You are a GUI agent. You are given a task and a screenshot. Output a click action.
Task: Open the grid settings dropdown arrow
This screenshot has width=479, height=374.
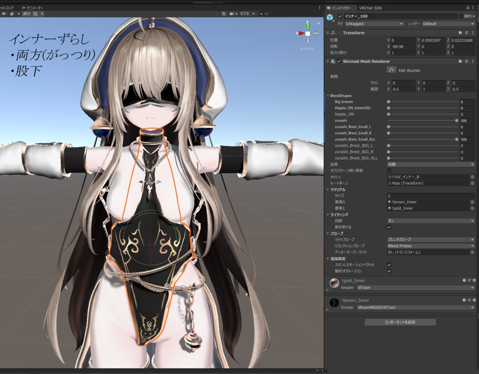pyautogui.click(x=42, y=14)
